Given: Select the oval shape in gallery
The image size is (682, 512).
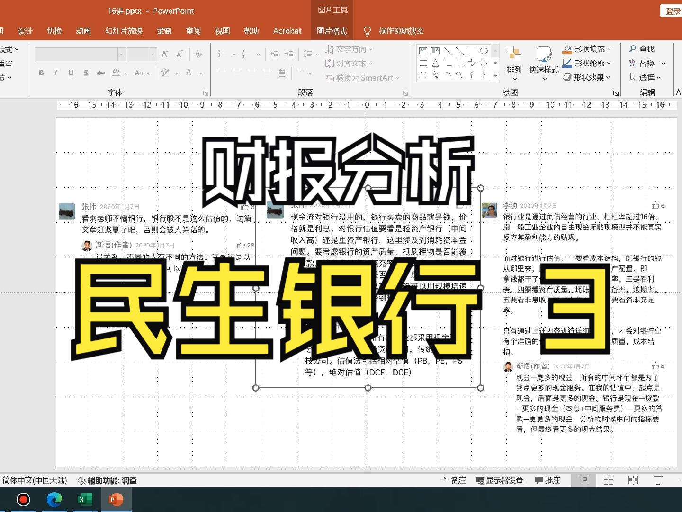Looking at the screenshot, I should (x=484, y=51).
